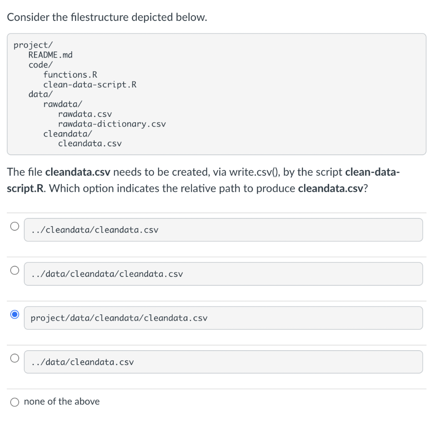
Task: Select the ../cleandata/cleandata.csv radio button
Action: tap(15, 226)
